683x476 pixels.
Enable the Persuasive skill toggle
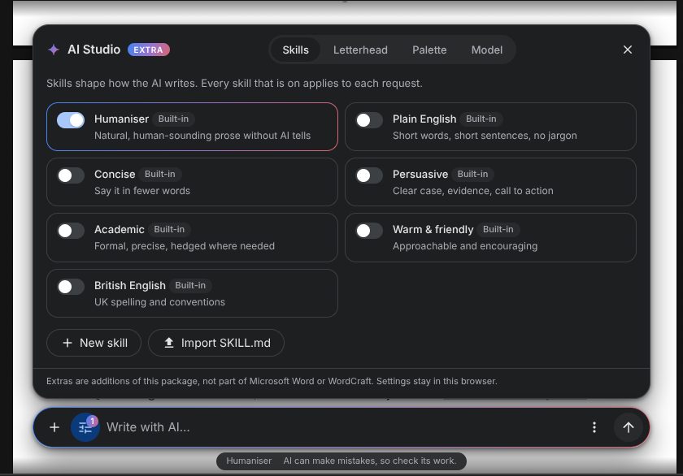(x=369, y=175)
